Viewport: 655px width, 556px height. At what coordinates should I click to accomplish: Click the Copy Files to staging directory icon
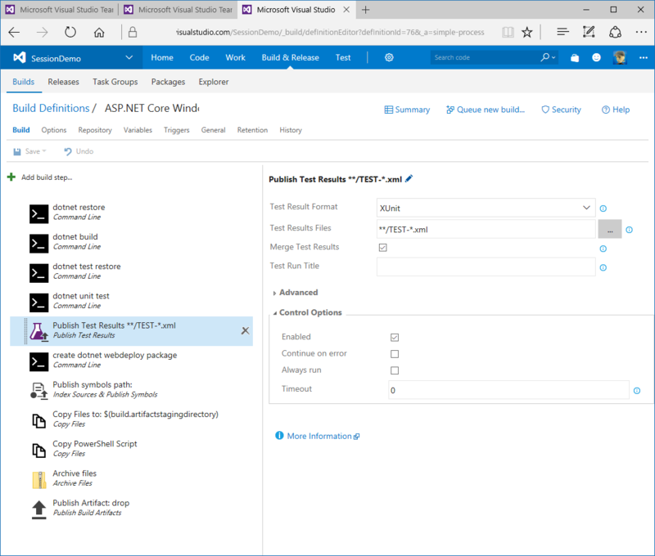coord(38,421)
